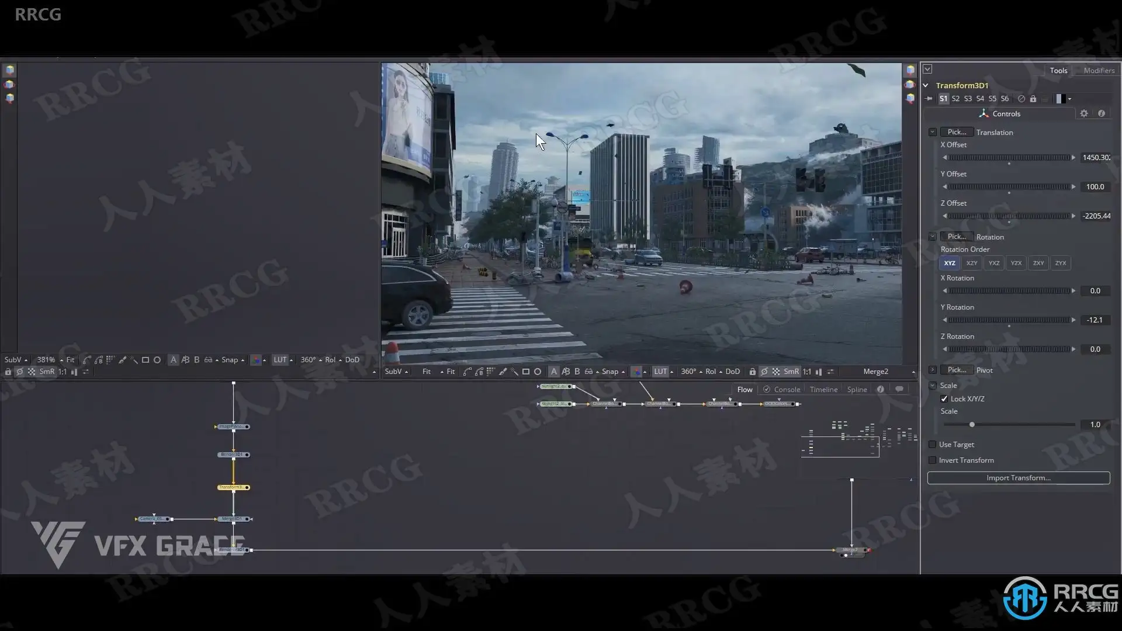Click the Import Transform button
The image size is (1122, 631).
point(1018,478)
